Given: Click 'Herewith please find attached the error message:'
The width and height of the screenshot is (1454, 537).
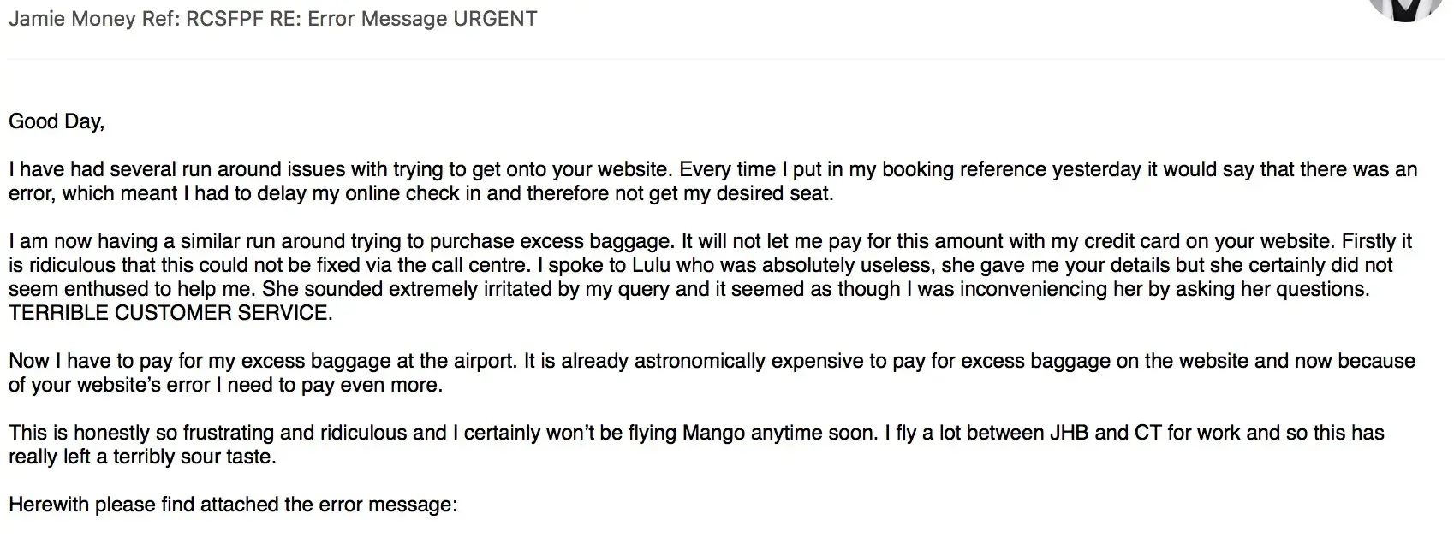Looking at the screenshot, I should pyautogui.click(x=233, y=505).
